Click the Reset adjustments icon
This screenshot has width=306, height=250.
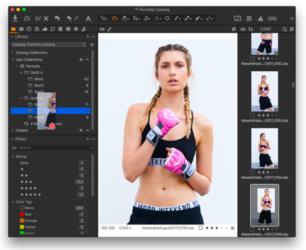57,18
